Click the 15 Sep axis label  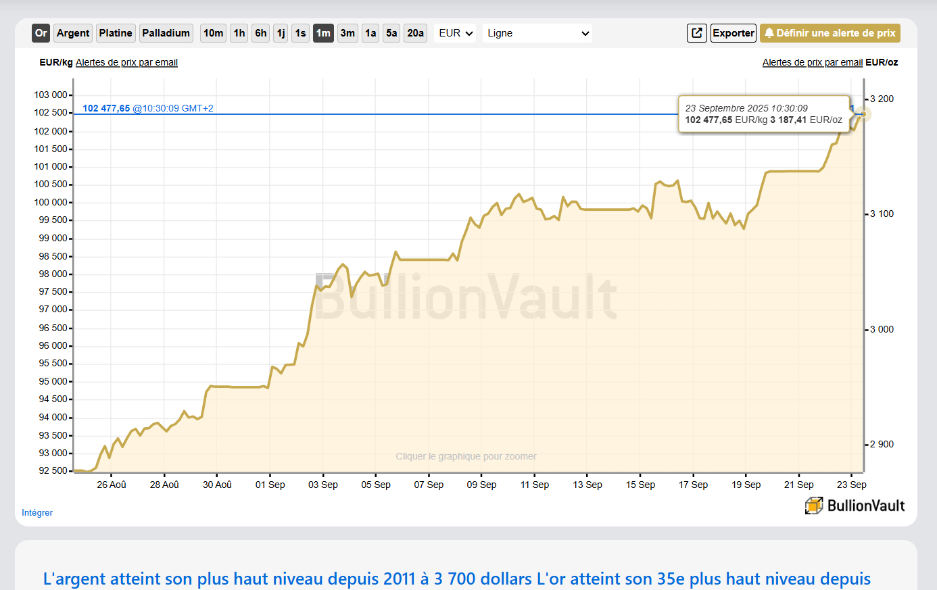pos(640,485)
